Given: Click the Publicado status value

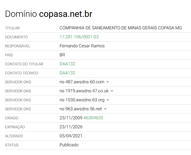Looking at the screenshot, I should click(x=69, y=145).
